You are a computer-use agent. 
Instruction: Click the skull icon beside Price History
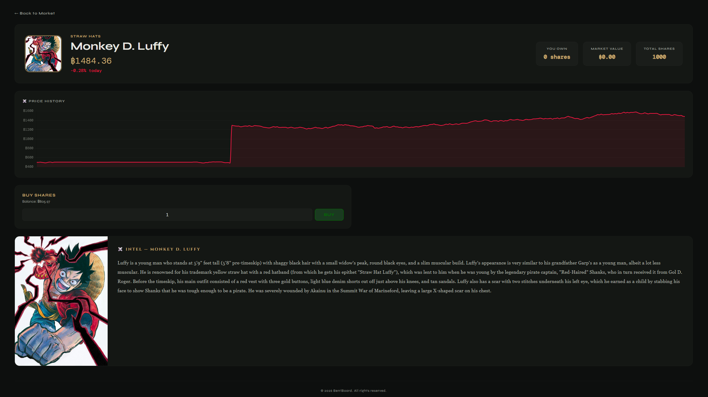tap(25, 101)
